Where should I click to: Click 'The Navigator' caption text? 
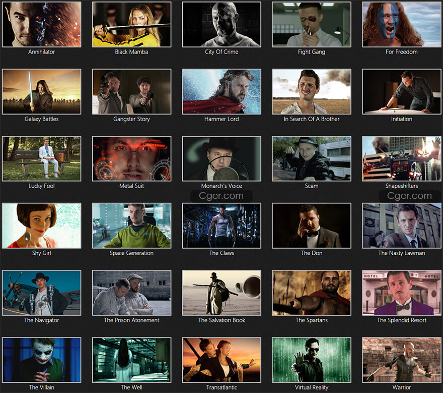(x=41, y=320)
